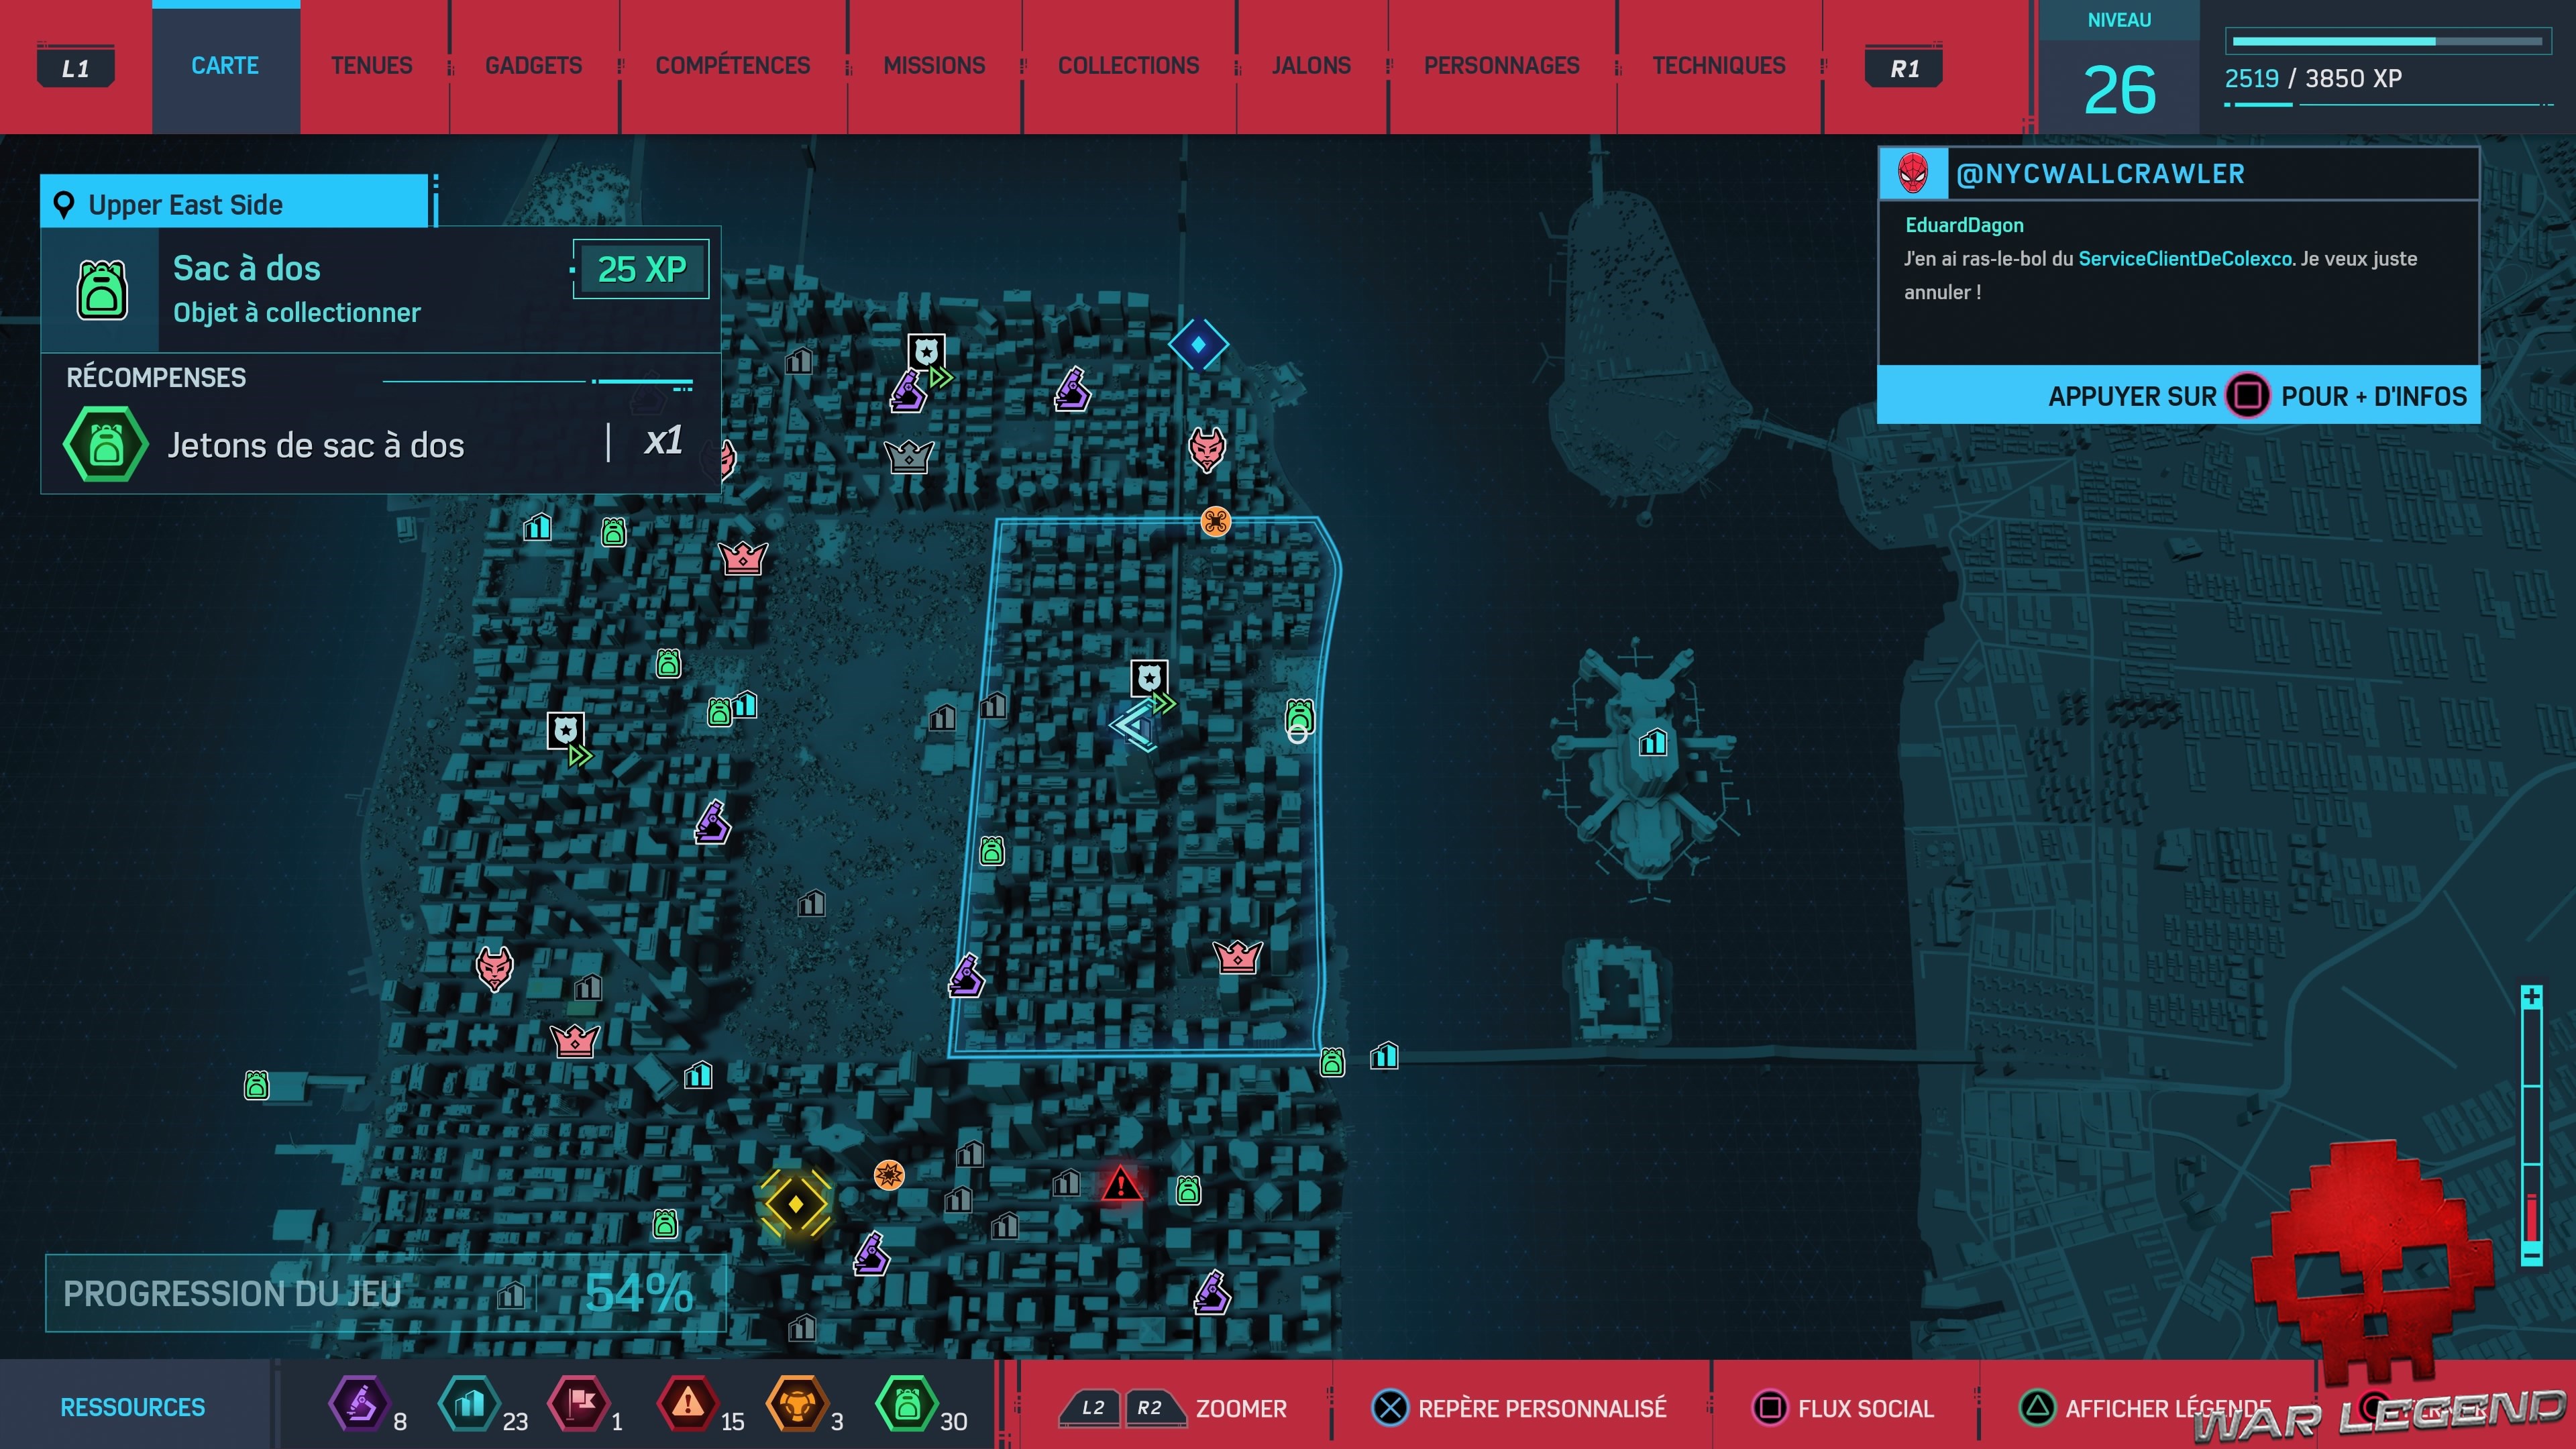
Task: Open the Tenues tab
Action: click(x=371, y=66)
